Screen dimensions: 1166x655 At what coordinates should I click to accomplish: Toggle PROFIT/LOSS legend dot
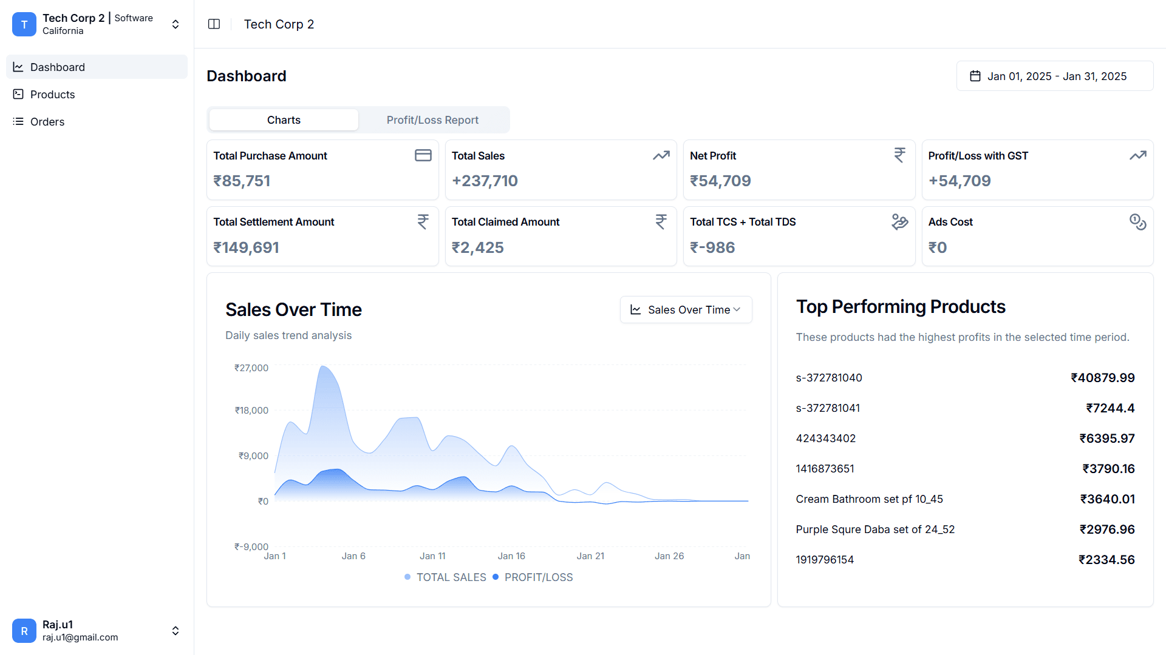(x=496, y=577)
